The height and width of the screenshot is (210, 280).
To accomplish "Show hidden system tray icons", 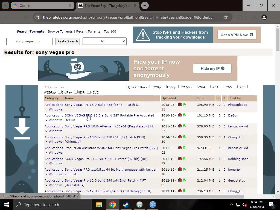I will [231, 205].
